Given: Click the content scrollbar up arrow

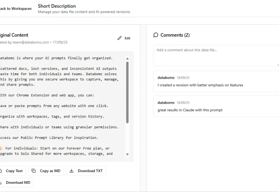Looking at the screenshot, I should point(127,59).
